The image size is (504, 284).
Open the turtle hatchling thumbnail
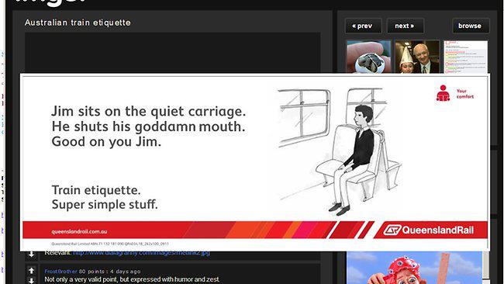coord(368,57)
